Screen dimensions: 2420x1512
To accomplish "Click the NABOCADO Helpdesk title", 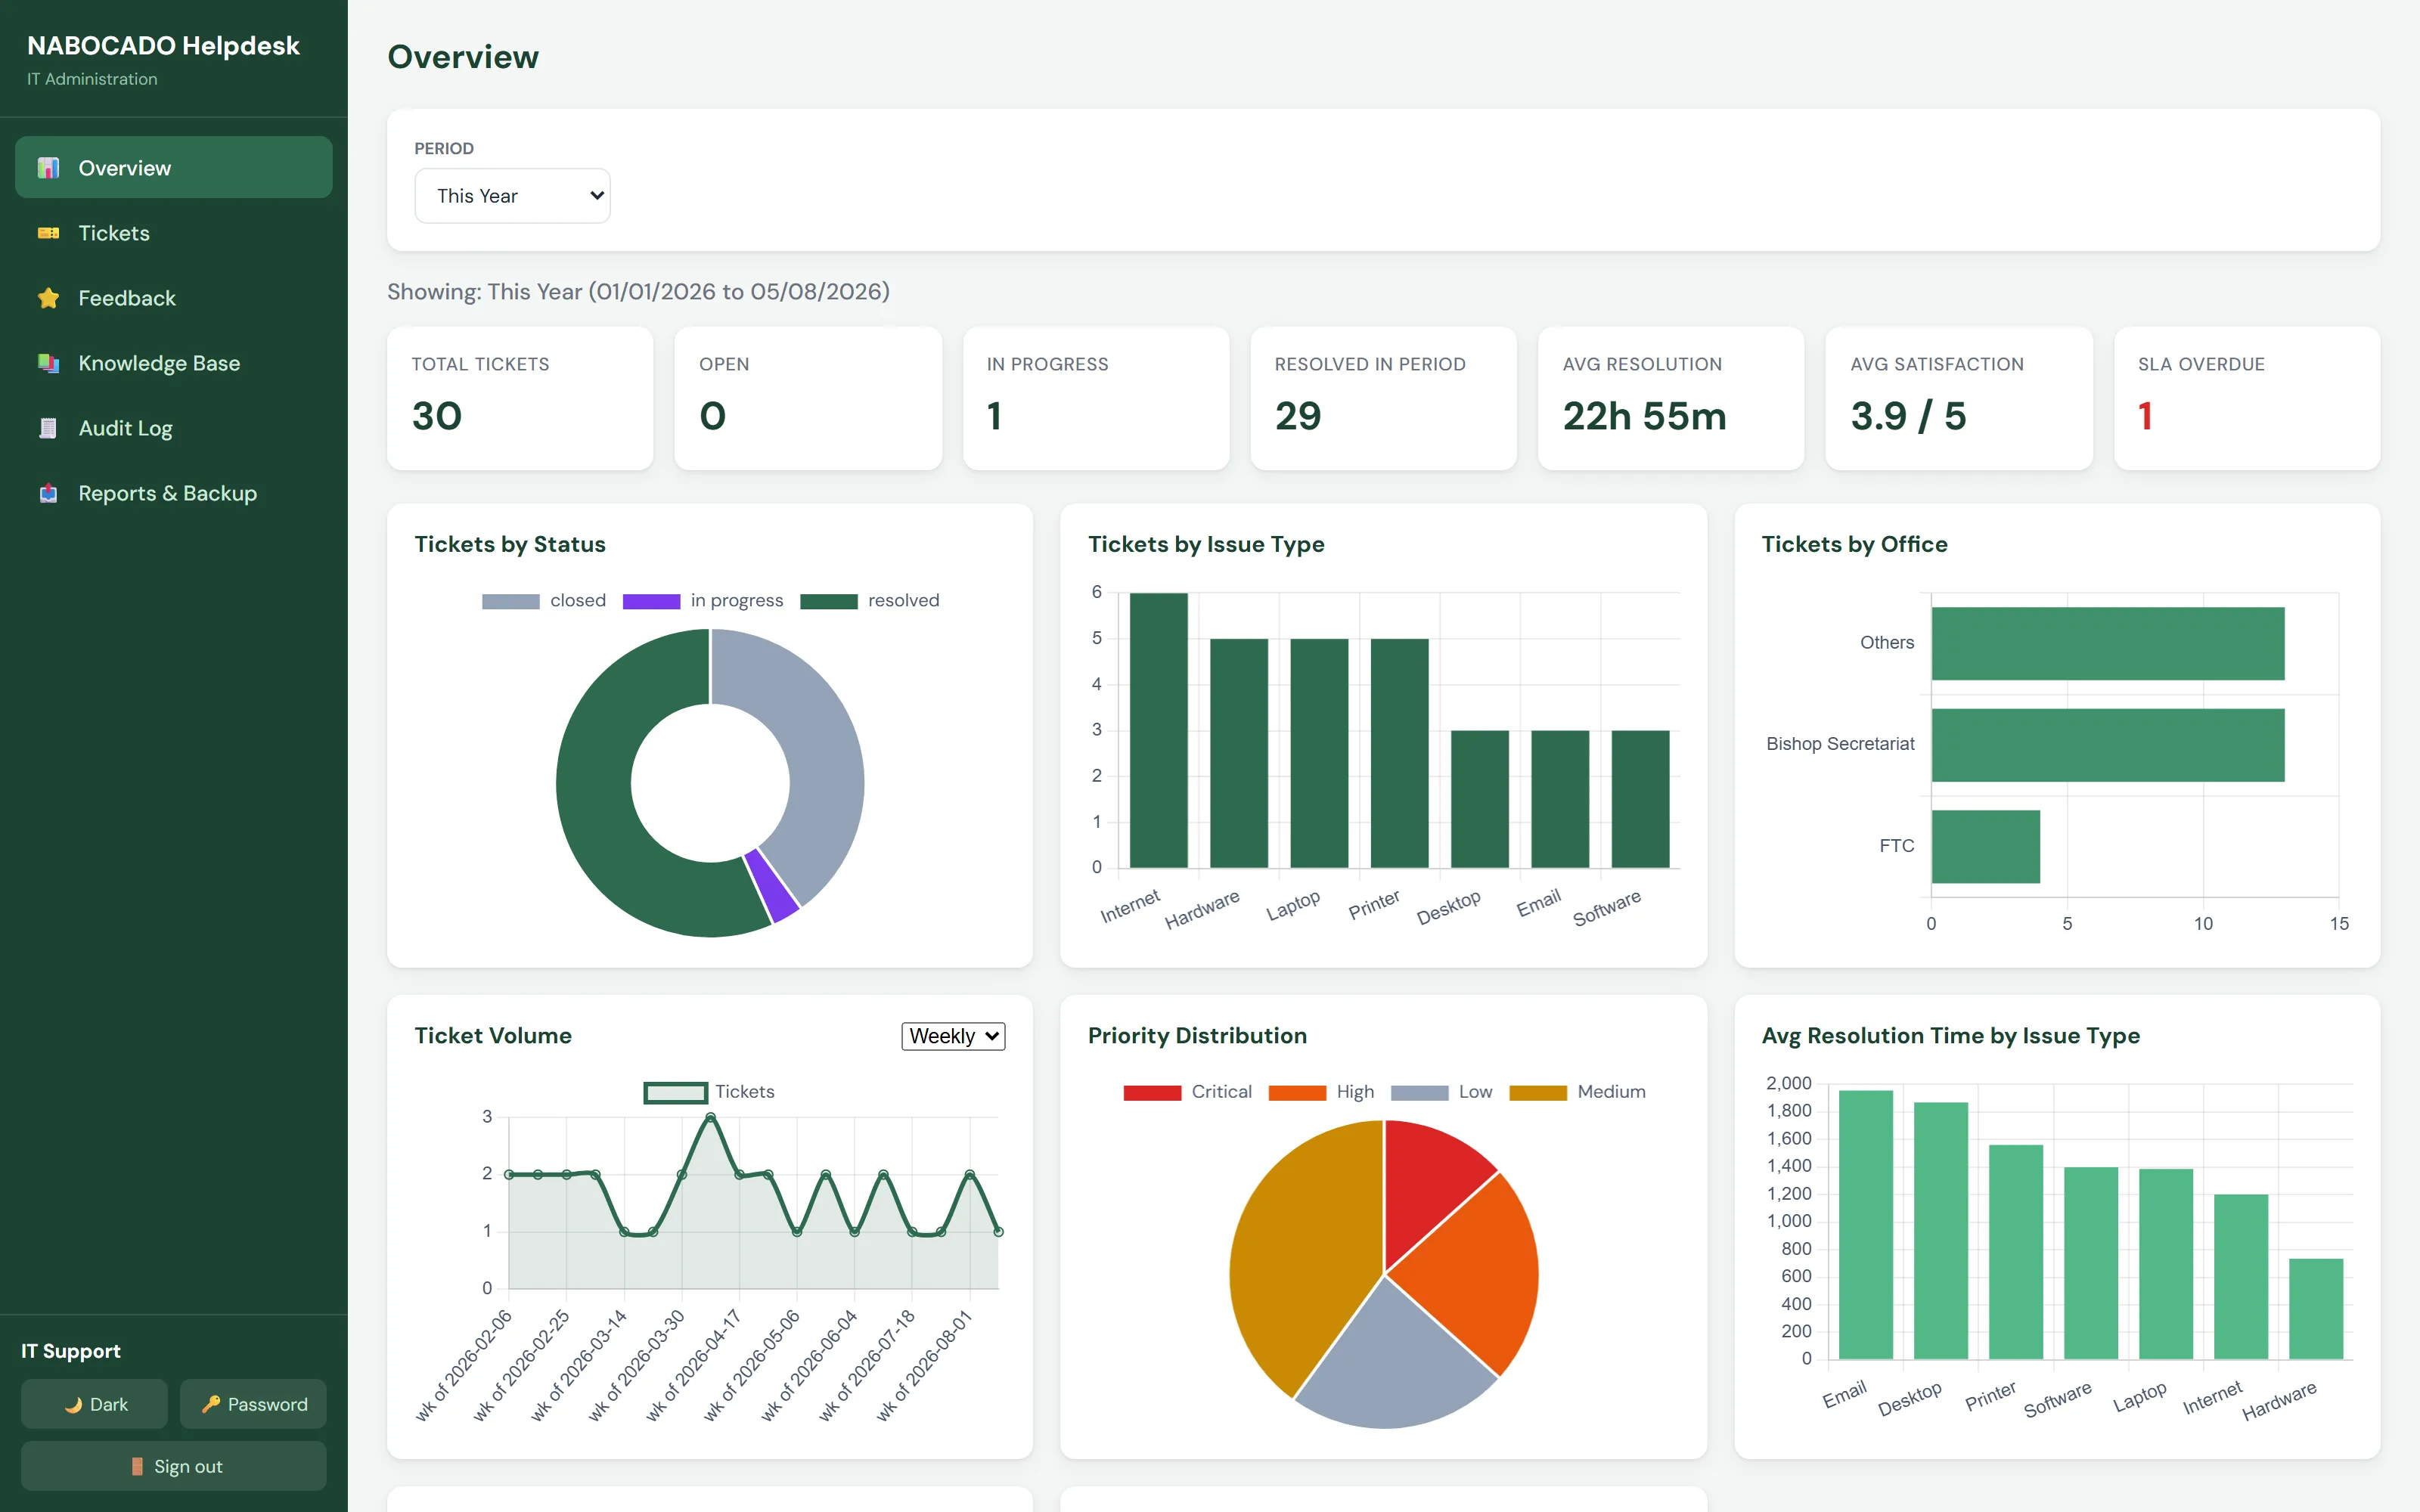I will point(163,46).
